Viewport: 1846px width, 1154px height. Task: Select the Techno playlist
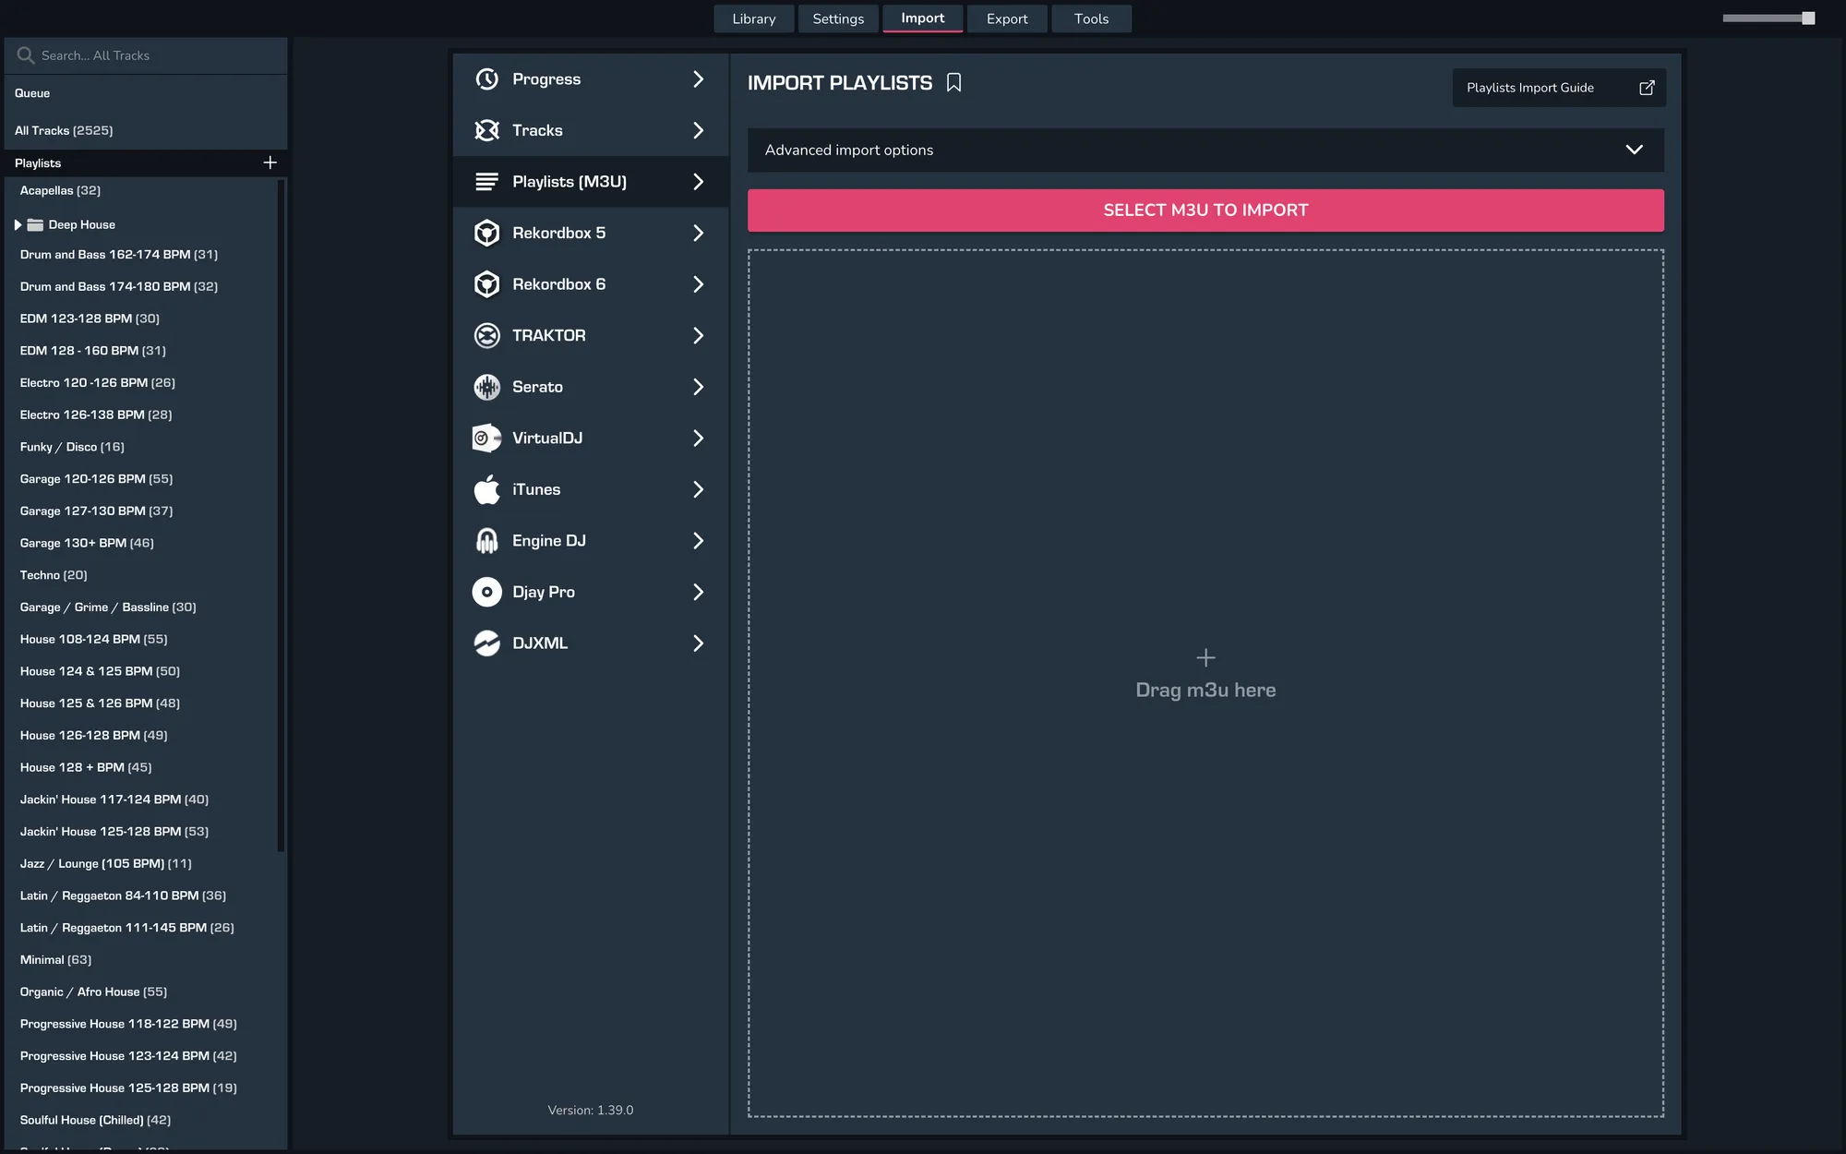(54, 575)
